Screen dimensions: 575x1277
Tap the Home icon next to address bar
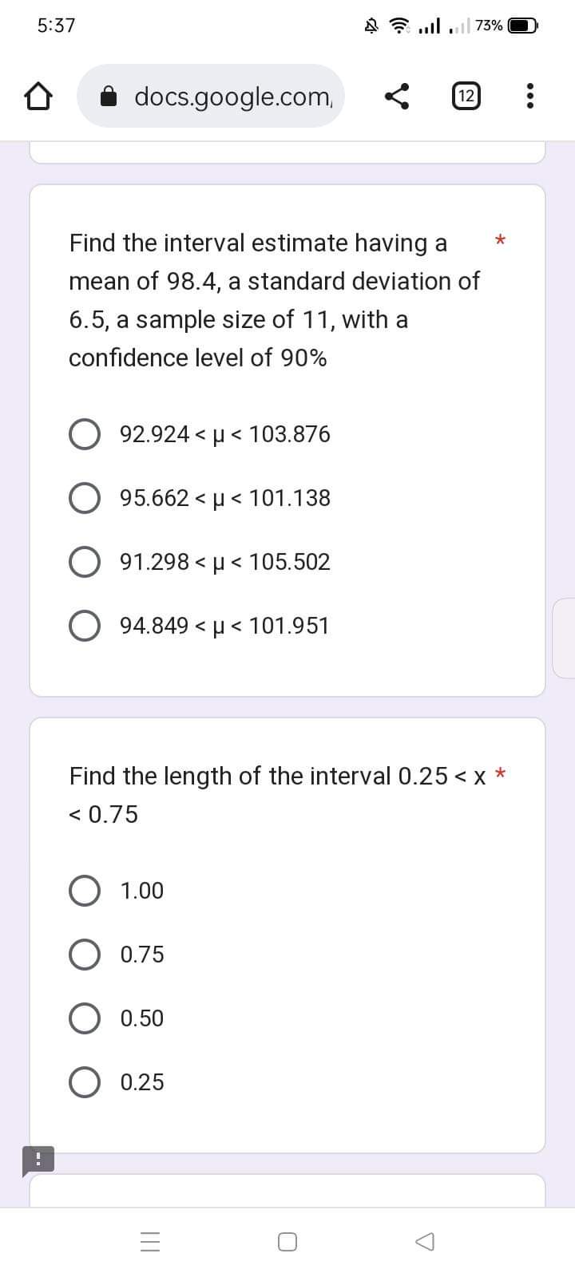(x=38, y=96)
